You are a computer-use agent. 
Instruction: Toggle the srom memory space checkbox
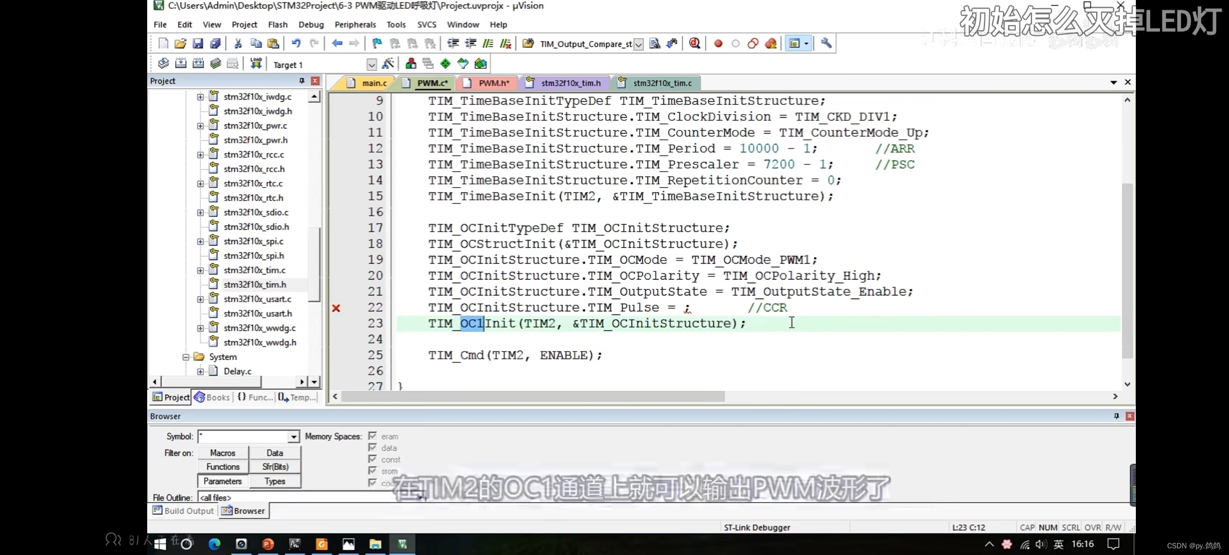point(373,471)
